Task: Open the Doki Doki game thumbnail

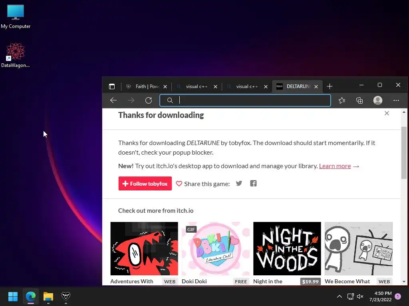Action: coord(215,249)
